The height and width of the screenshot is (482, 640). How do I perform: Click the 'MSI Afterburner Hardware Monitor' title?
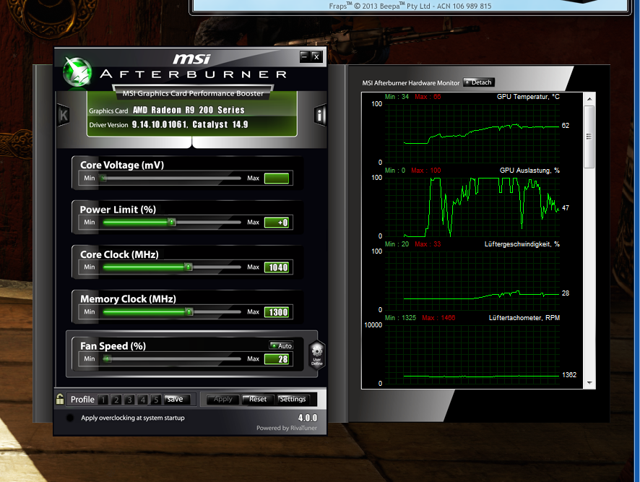coord(410,83)
